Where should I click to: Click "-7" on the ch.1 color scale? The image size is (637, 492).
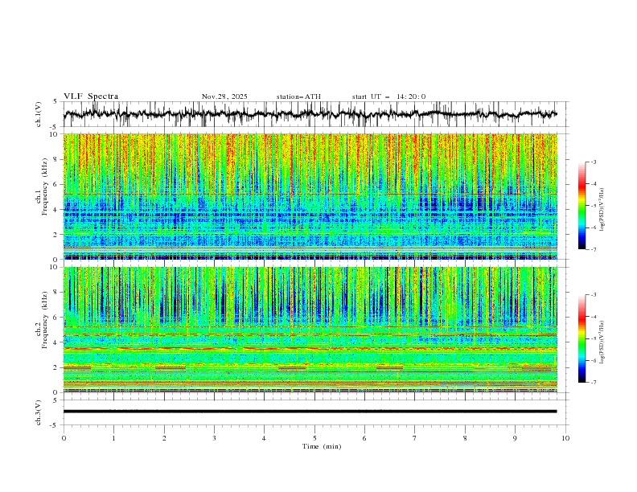[594, 250]
